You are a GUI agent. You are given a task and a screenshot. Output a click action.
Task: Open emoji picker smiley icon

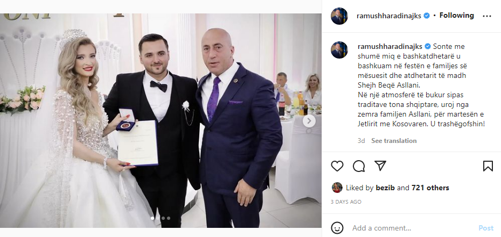click(x=337, y=228)
